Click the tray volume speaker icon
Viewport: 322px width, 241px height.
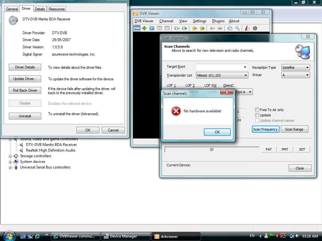pos(297,236)
